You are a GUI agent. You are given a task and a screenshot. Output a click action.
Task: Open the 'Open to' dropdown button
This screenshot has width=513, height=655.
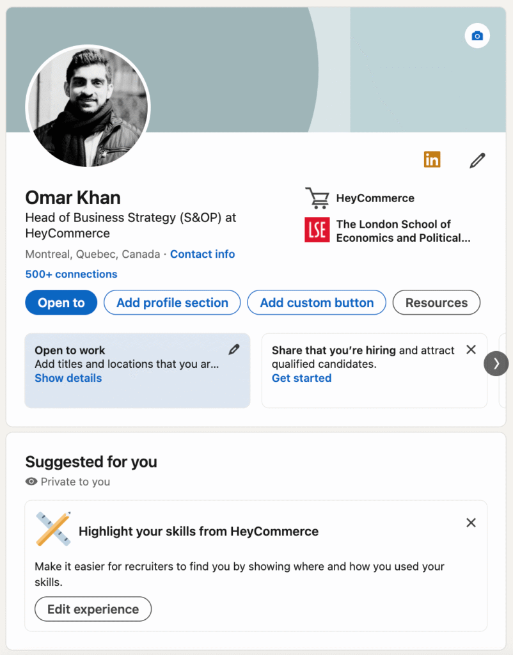(x=61, y=303)
